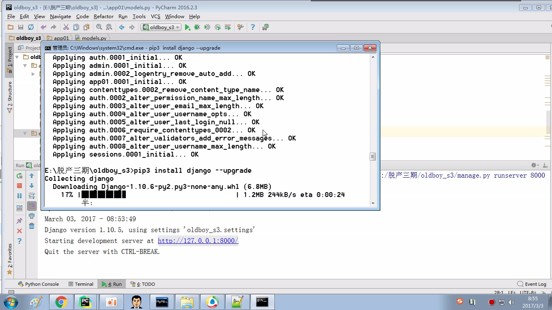Open the Event Log

point(532,284)
